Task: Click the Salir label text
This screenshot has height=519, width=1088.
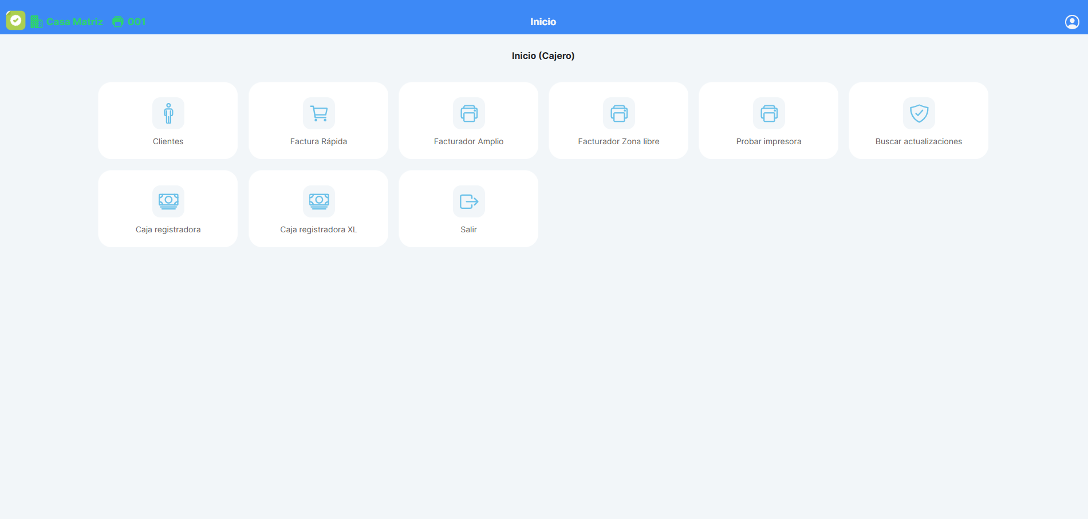Action: tap(468, 229)
